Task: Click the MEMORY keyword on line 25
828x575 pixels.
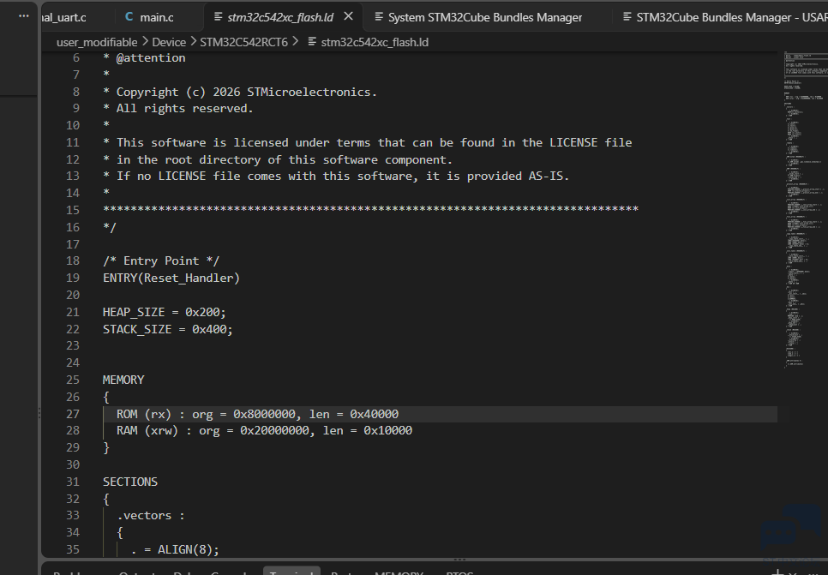Action: coord(123,380)
